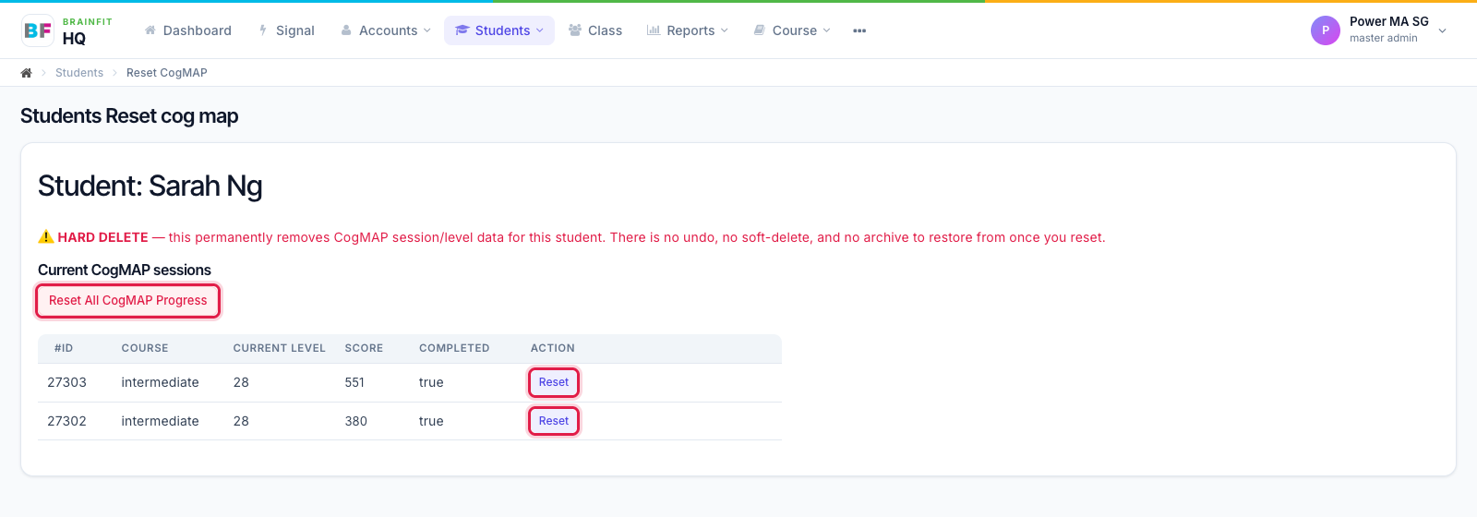Click the Course book icon

pyautogui.click(x=760, y=30)
